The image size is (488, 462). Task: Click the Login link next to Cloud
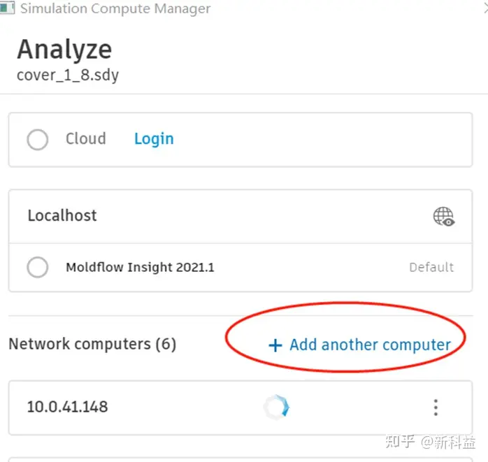tap(154, 139)
